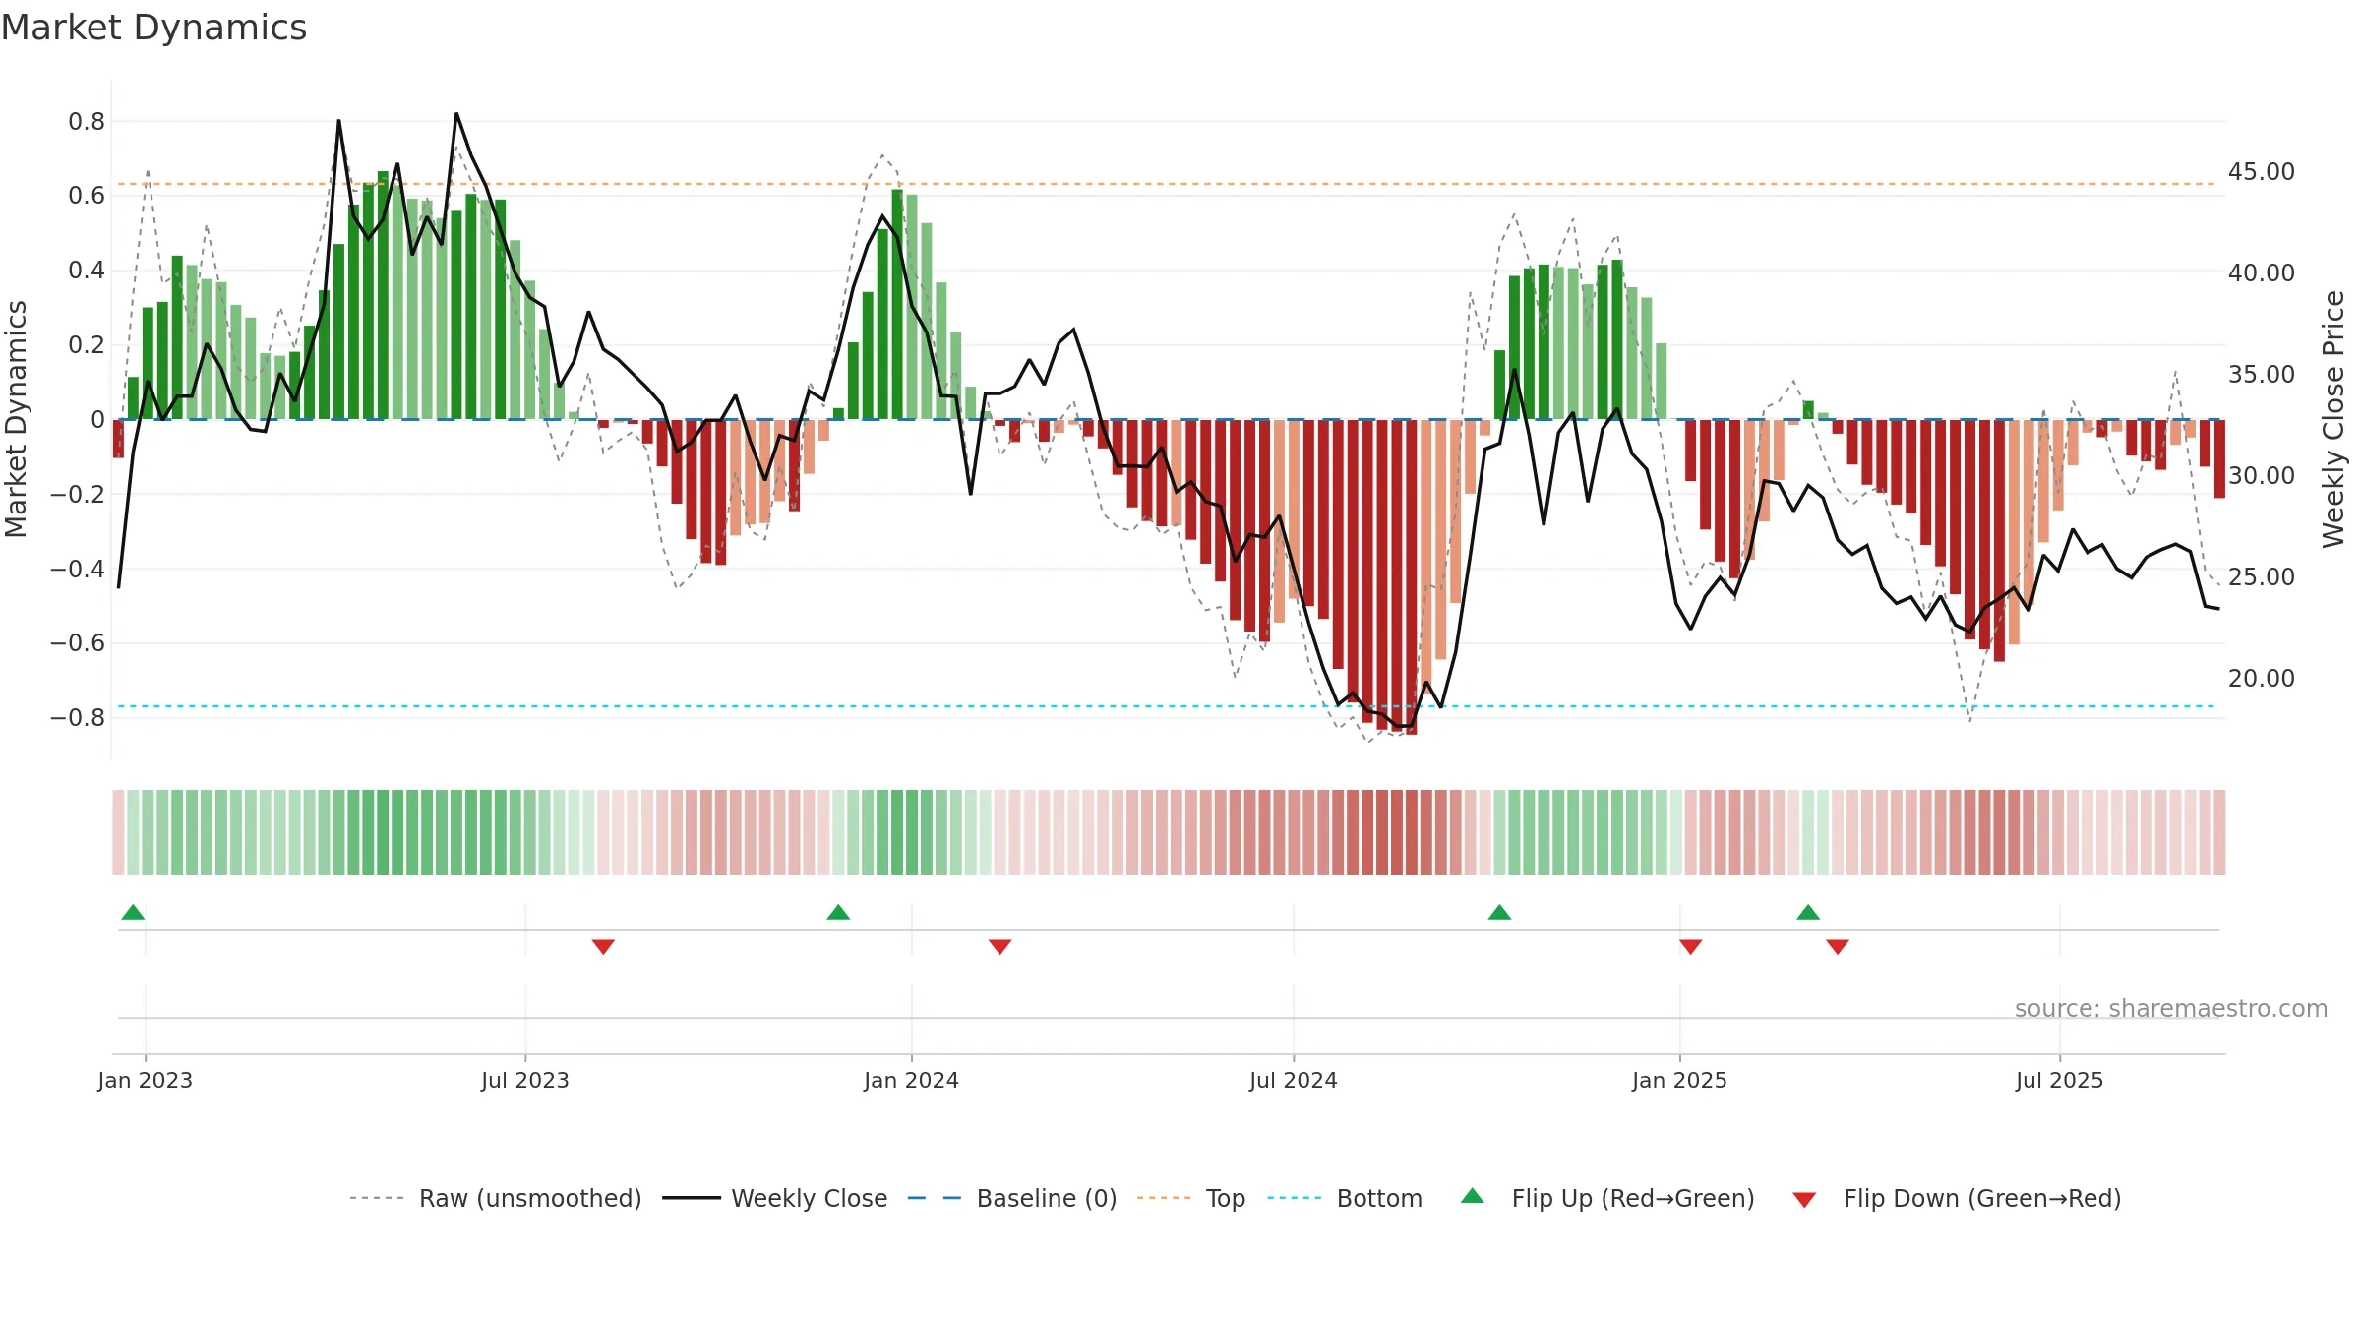Screen dimensions: 2361x1328
Task: Click the Market Dynamics chart title
Action: coord(153,28)
